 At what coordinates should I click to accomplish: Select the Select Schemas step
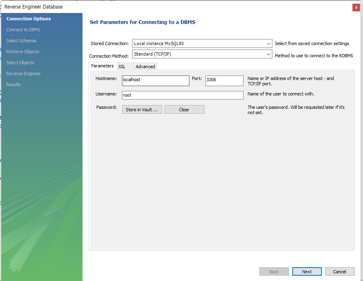pos(21,41)
